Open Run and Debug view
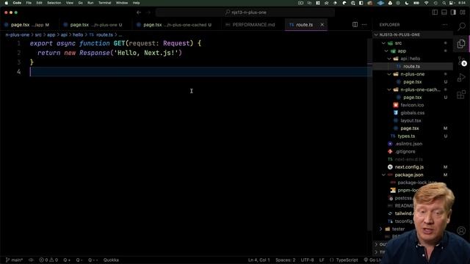 pyautogui.click(x=461, y=78)
